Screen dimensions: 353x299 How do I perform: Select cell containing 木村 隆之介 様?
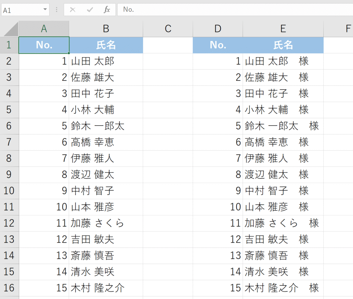[x=283, y=288]
